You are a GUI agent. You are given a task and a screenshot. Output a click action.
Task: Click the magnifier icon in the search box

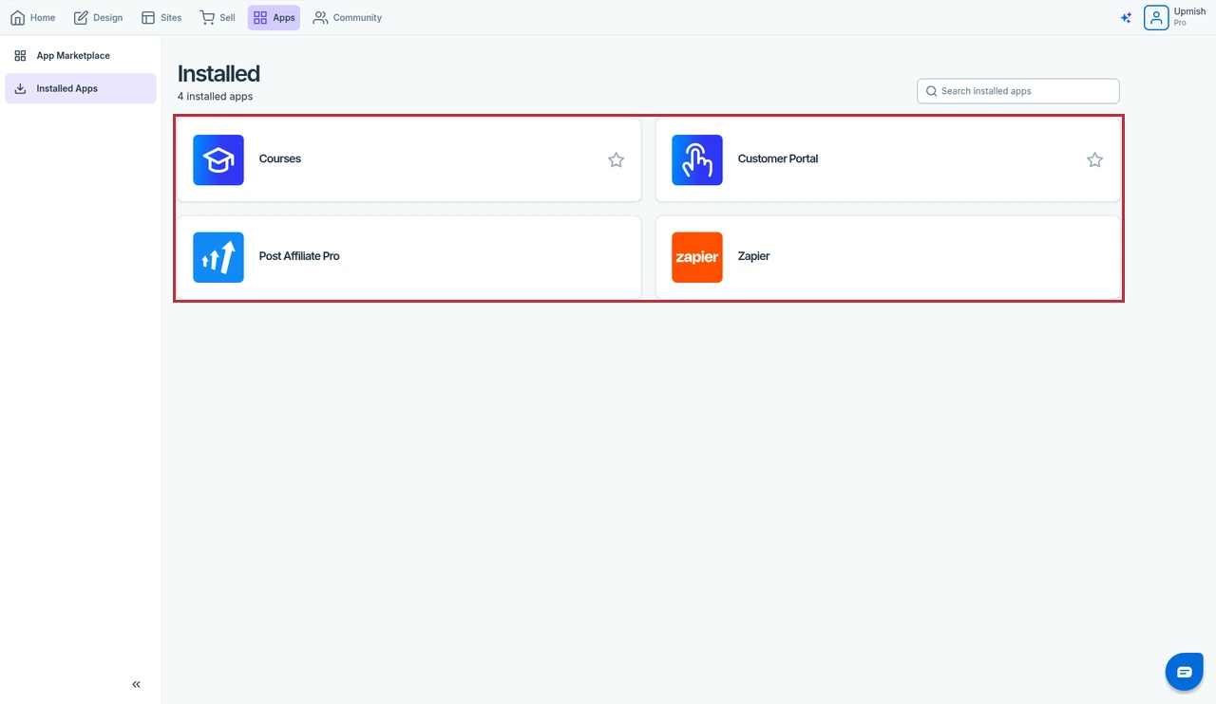pyautogui.click(x=931, y=91)
